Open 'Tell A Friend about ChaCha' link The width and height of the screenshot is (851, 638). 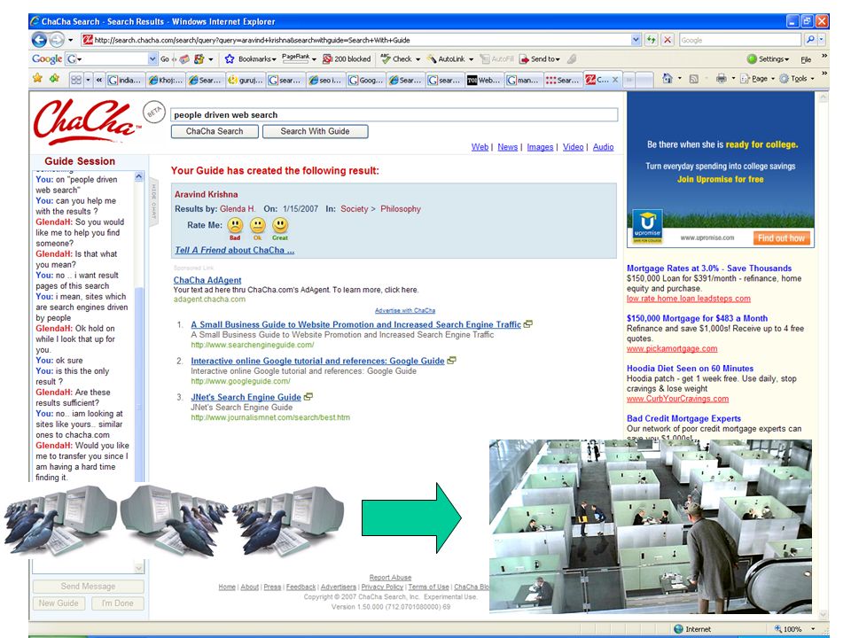click(x=234, y=250)
